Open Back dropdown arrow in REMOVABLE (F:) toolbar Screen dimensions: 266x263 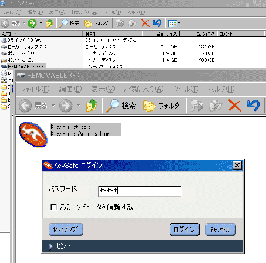(x=53, y=106)
